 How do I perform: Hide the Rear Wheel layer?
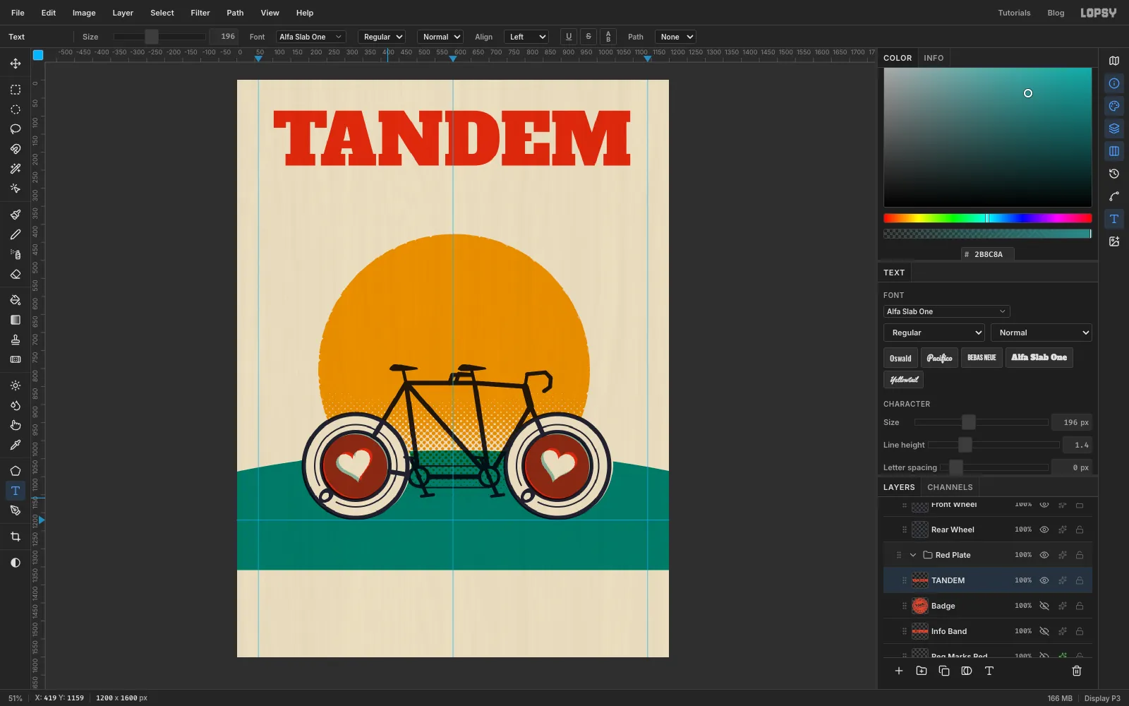click(1044, 529)
